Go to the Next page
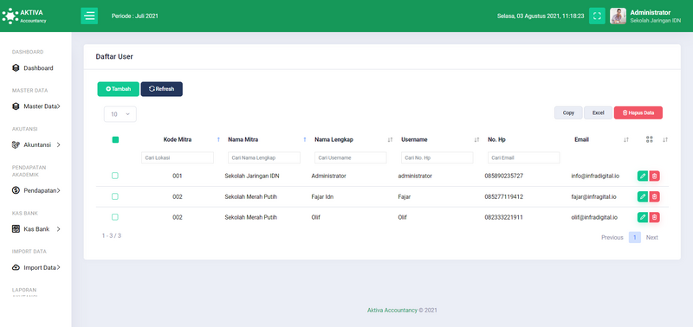Screen dimensions: 693x327 652,237
